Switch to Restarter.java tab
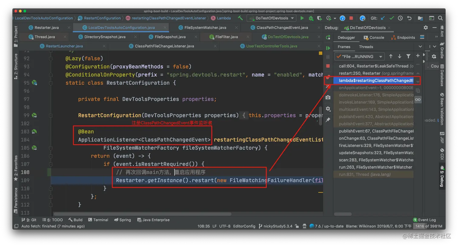Image resolution: width=458 pixels, height=246 pixels. pyautogui.click(x=46, y=28)
